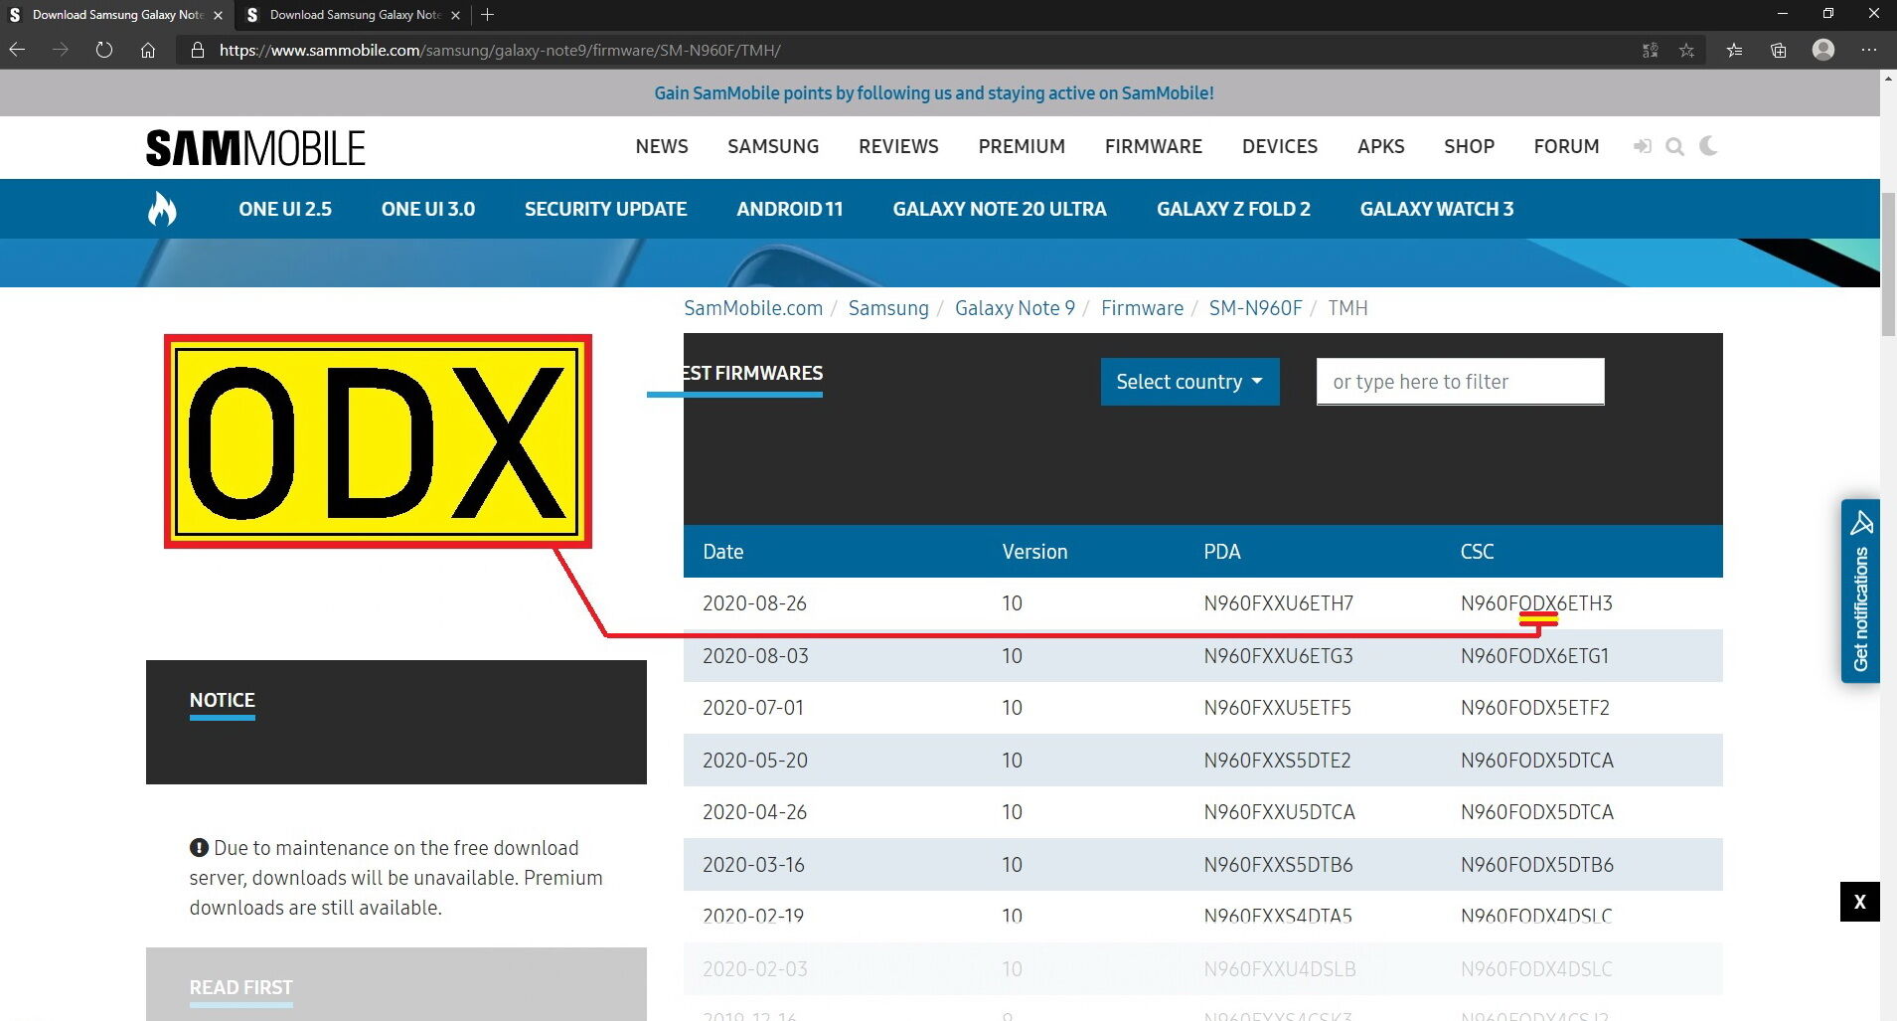Go to the REVIEWS section
This screenshot has width=1897, height=1021.
[x=898, y=146]
